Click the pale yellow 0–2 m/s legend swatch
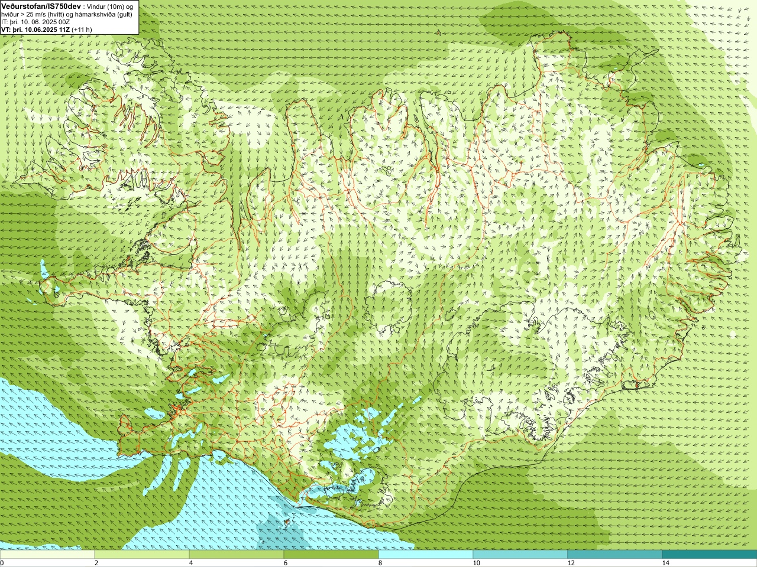Screen dimensions: 757x567 [x=47, y=555]
